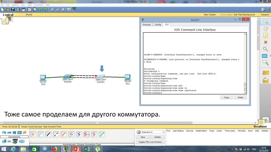
Task: Select the green octal cable
Action: click(x=102, y=134)
